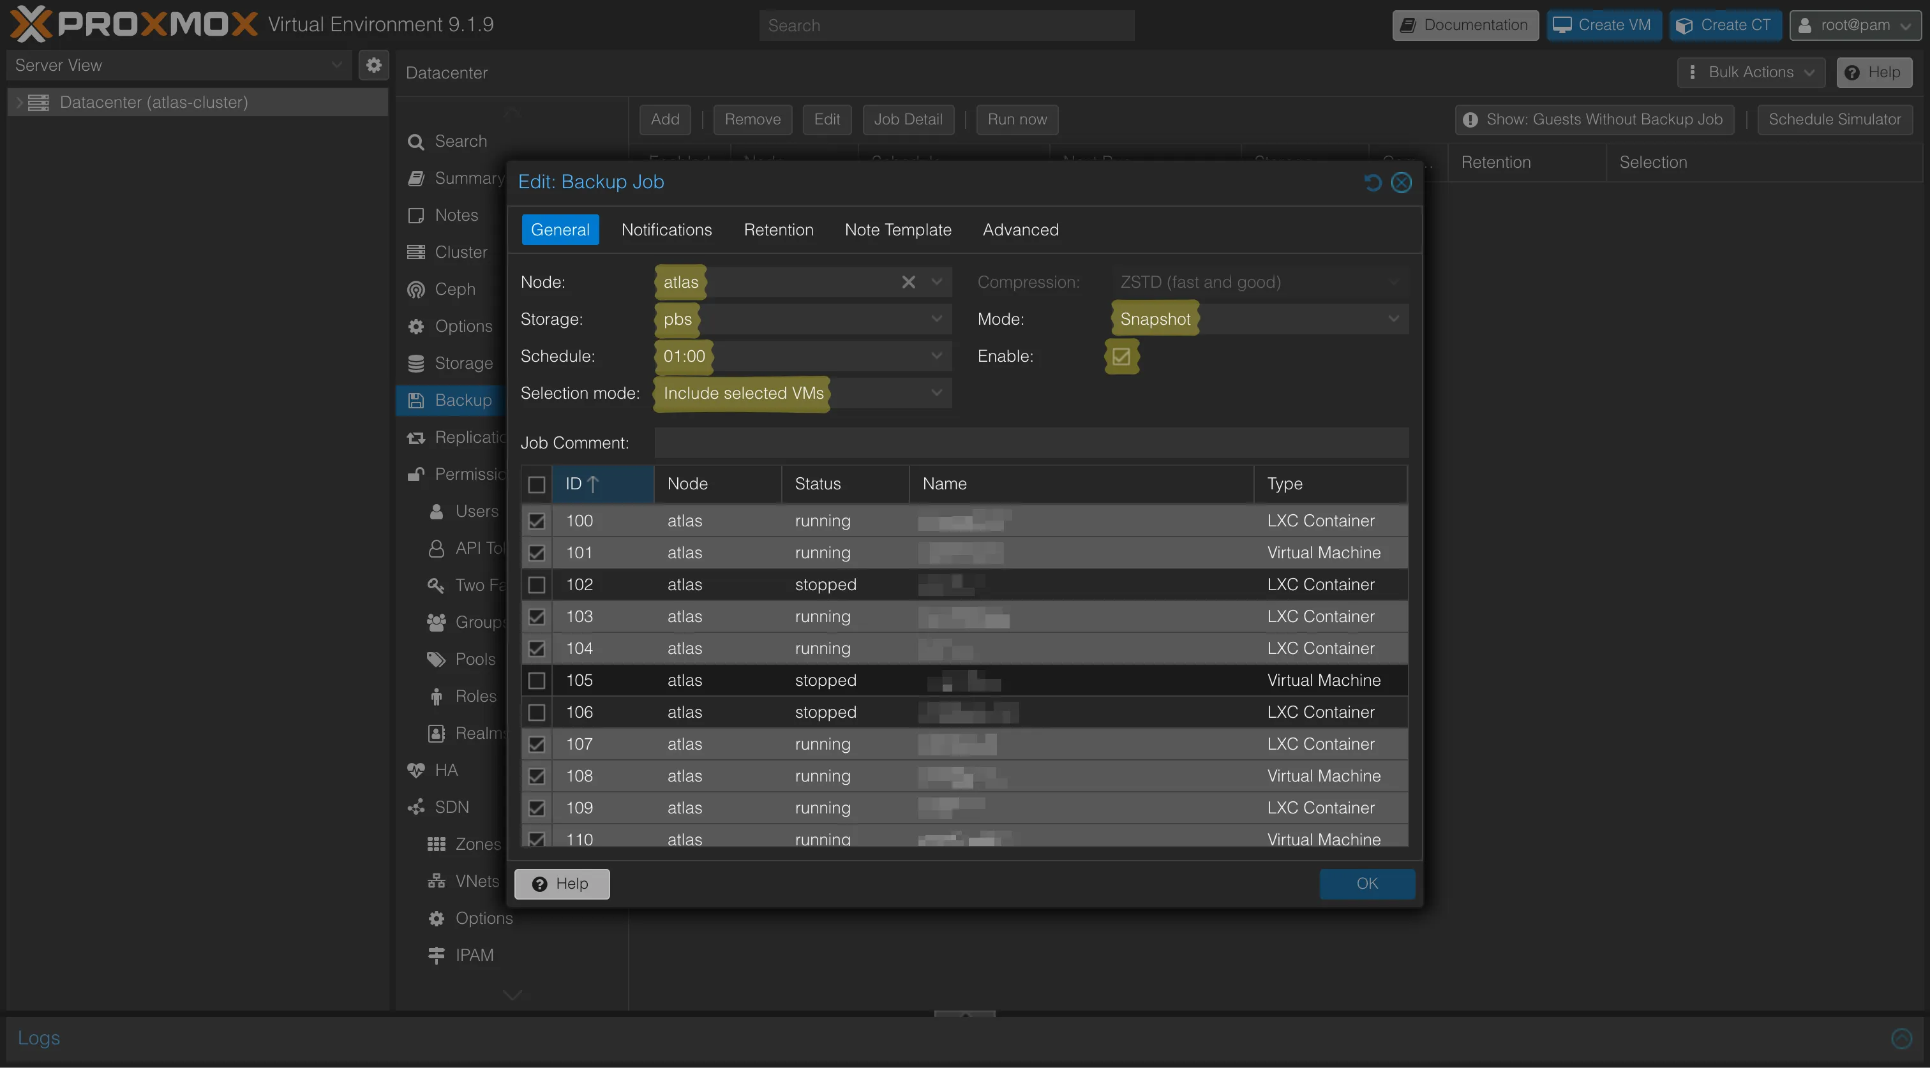
Task: Toggle the select-all checkbox in ID header
Action: (x=537, y=485)
